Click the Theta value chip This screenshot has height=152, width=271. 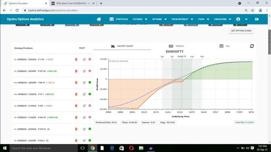click(x=130, y=122)
